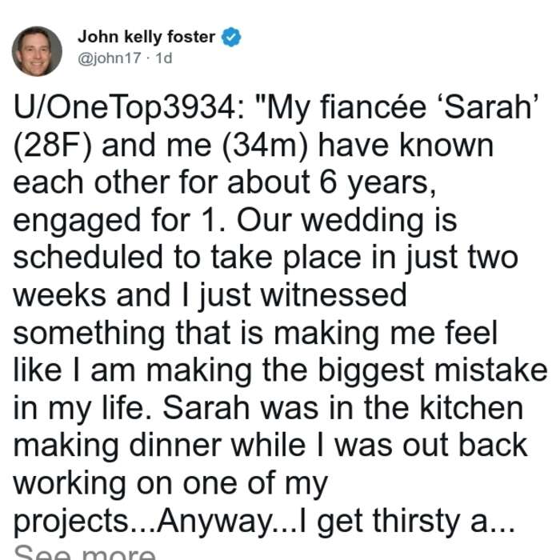This screenshot has width=560, height=560.
Task: Expand the post with See more
Action: (x=85, y=552)
